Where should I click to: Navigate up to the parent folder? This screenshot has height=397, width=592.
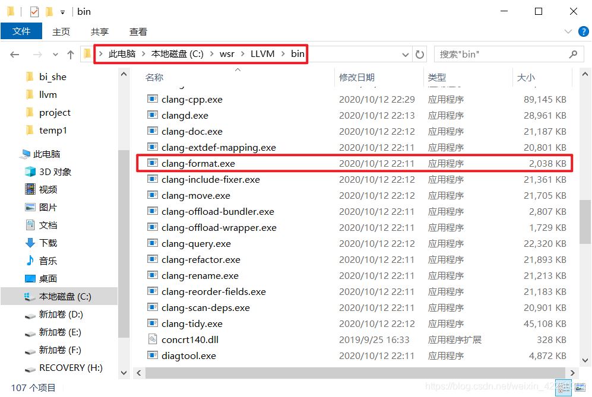pos(70,54)
